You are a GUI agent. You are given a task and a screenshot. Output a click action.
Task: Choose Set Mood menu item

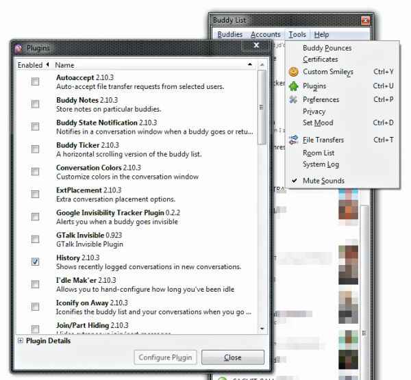[342, 123]
